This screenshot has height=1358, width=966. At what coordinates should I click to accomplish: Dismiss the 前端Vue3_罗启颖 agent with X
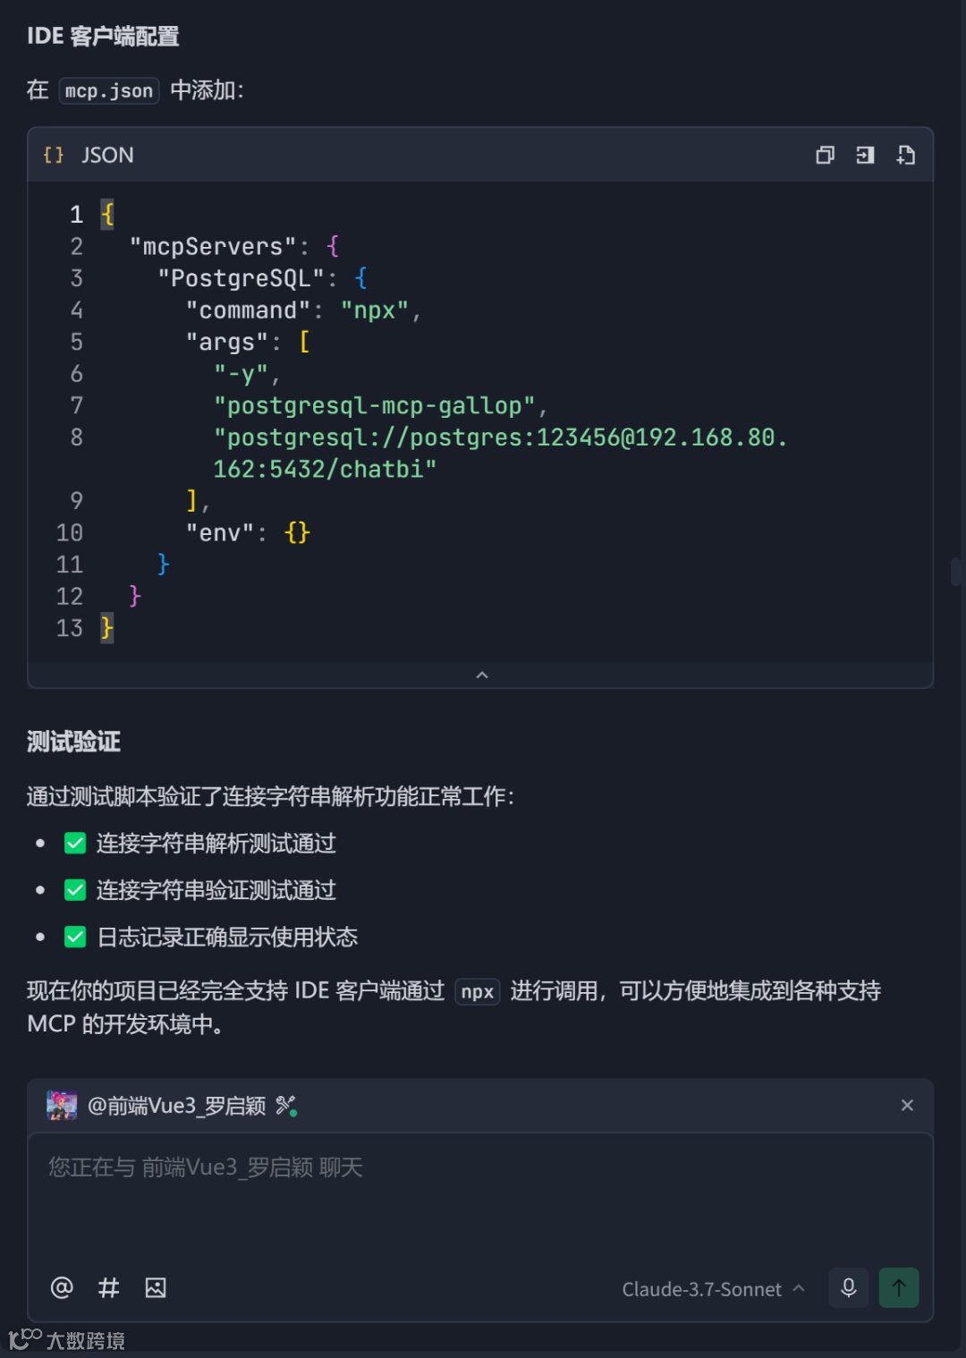[x=907, y=1106]
